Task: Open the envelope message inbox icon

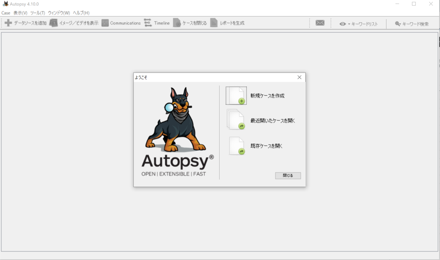Action: tap(320, 23)
